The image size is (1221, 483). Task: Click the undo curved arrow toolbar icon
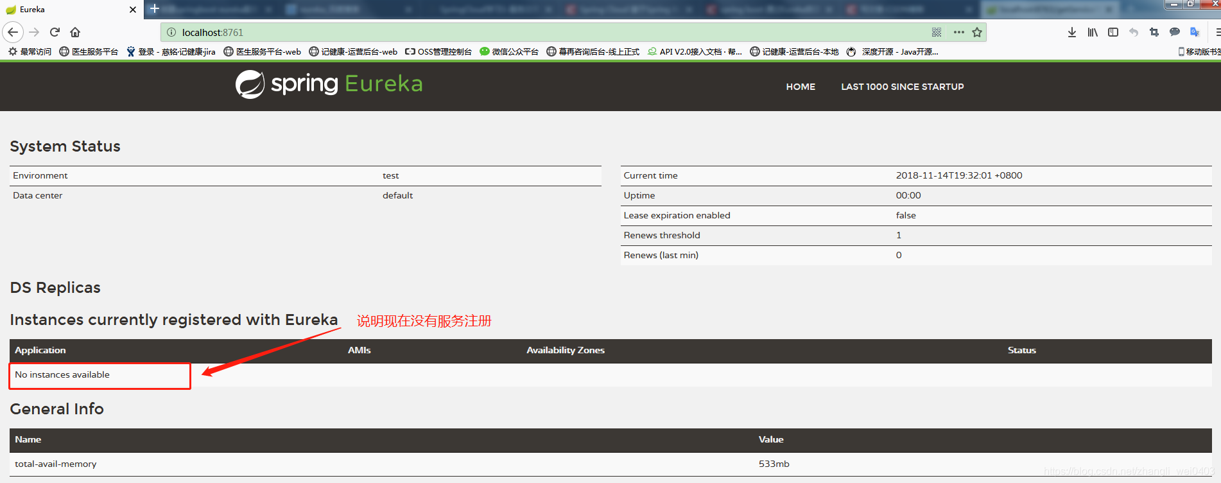1134,32
